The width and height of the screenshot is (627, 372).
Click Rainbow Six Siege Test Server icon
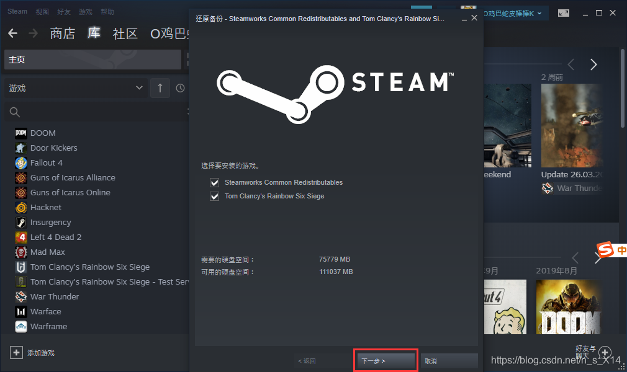pyautogui.click(x=20, y=281)
